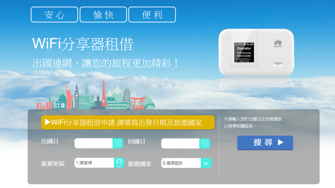
Task: Select the 愉快 tab
Action: (103, 14)
